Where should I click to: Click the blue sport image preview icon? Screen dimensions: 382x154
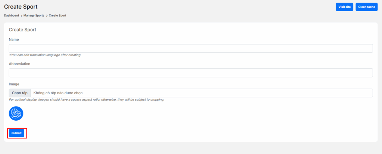tap(16, 114)
